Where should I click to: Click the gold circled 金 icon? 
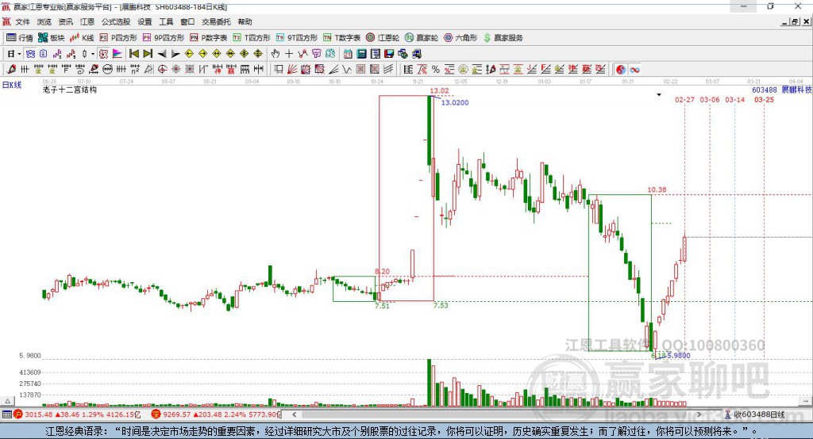463,70
